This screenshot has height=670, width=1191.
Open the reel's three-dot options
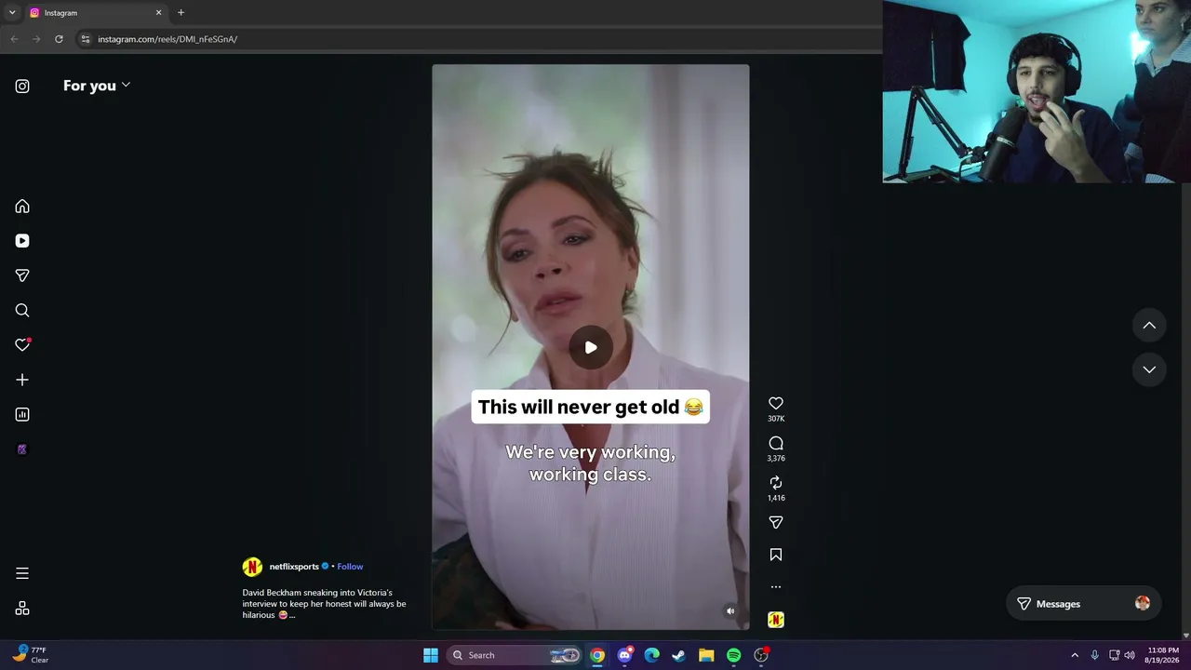tap(776, 587)
